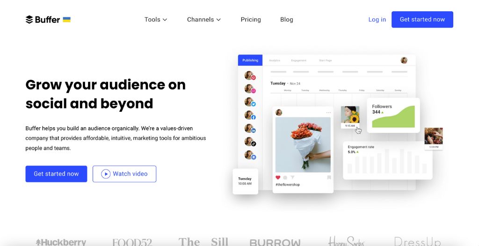This screenshot has width=479, height=246.
Task: Switch to the Publishing tab
Action: tap(250, 60)
